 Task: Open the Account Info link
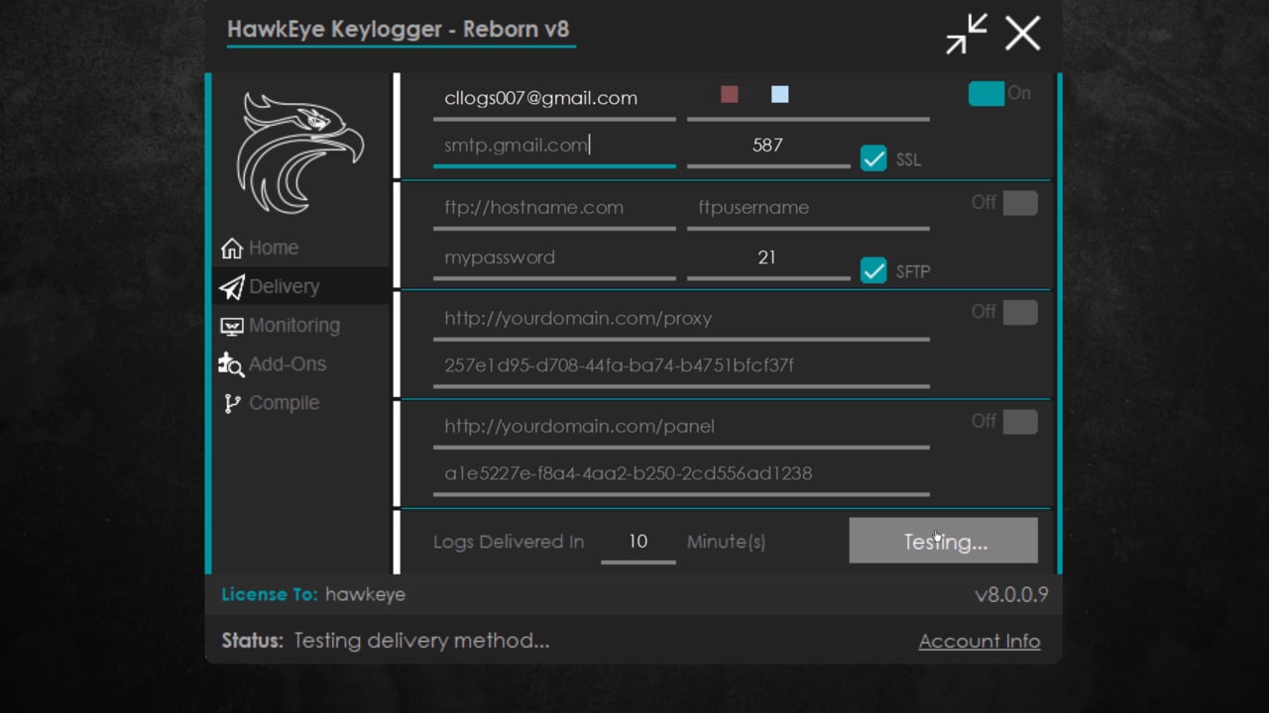tap(980, 642)
